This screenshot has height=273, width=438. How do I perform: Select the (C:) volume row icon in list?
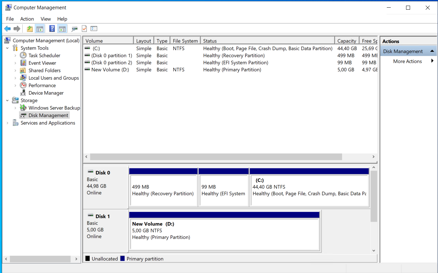point(87,48)
